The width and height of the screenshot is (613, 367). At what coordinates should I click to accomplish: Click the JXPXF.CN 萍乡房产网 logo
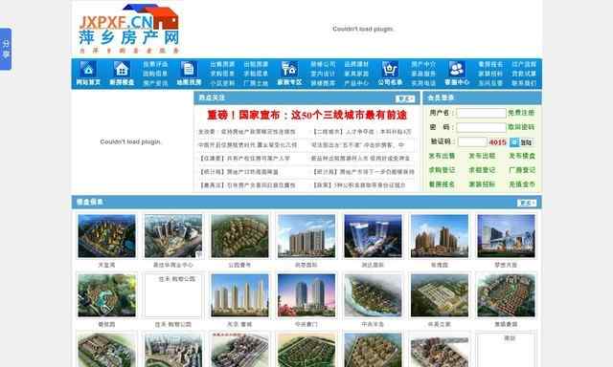pos(128,29)
